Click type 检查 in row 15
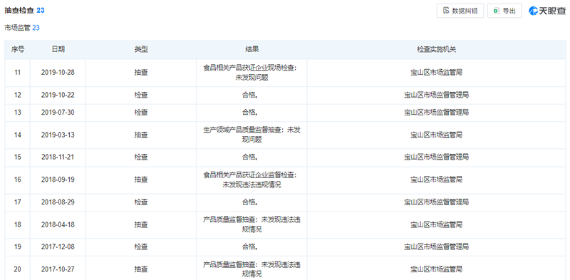570x280 pixels. pyautogui.click(x=140, y=157)
